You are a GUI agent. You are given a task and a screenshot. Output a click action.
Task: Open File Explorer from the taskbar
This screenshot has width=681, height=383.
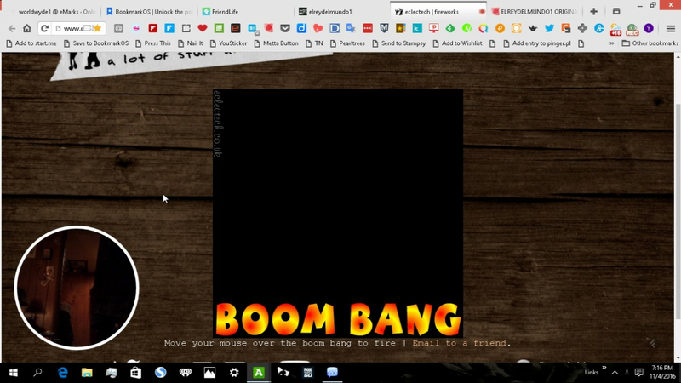87,373
